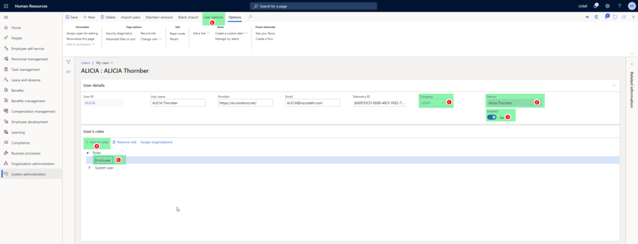The image size is (638, 244).
Task: Open Personnel management module
Action: pyautogui.click(x=29, y=59)
